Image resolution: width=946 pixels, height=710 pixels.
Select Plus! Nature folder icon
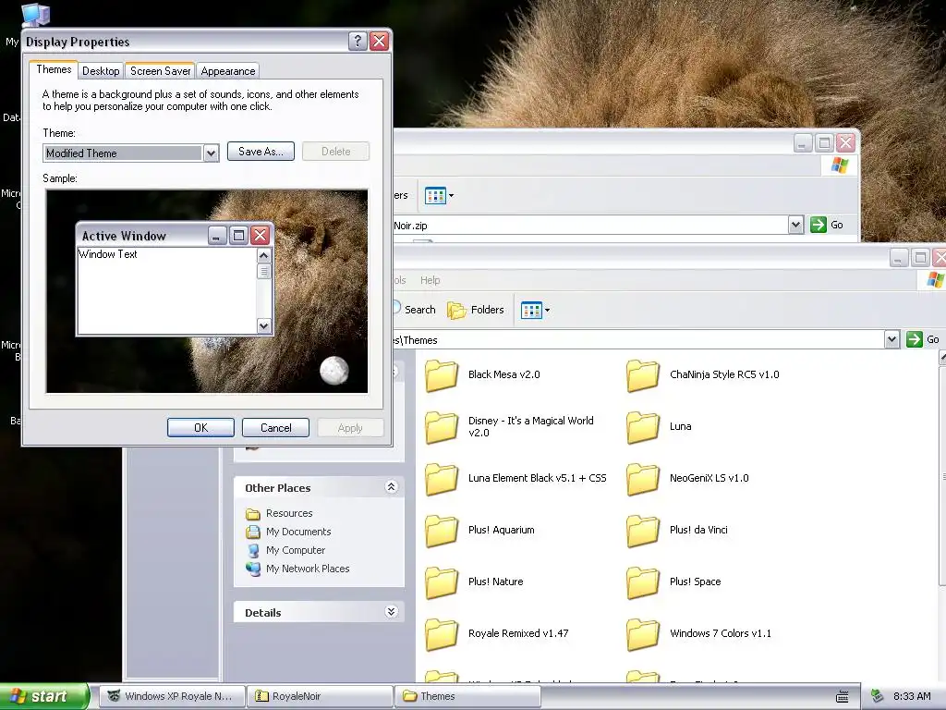442,582
